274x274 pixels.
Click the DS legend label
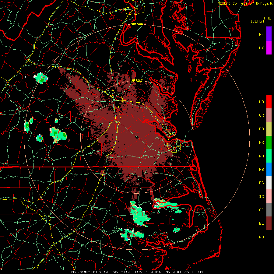pyautogui.click(x=261, y=183)
